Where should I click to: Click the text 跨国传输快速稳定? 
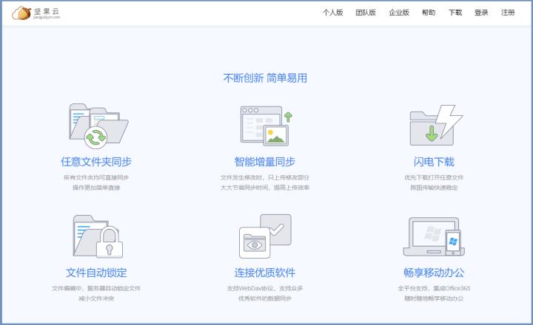pyautogui.click(x=434, y=188)
